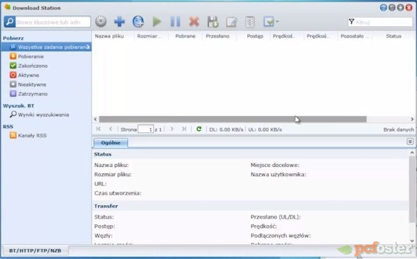Pause downloads with the pause icon
Image resolution: width=417 pixels, height=259 pixels.
coord(175,21)
